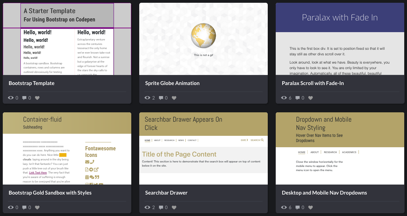Like the Bootstrap Gold Sandbox with Styles pen
The width and height of the screenshot is (407, 216).
(37, 207)
